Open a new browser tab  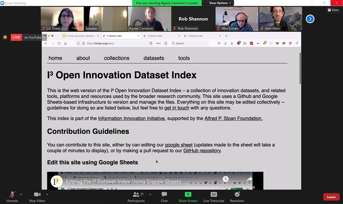tap(226, 36)
